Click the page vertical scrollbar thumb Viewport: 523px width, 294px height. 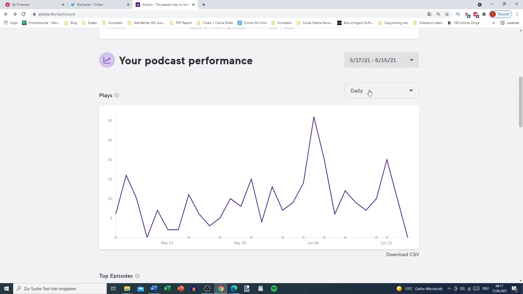click(521, 102)
